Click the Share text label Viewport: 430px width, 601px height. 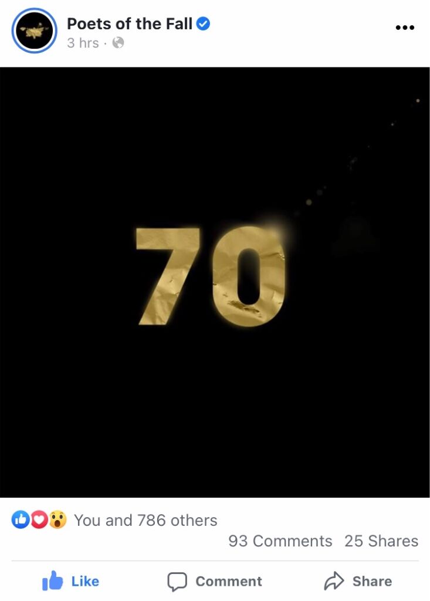pyautogui.click(x=372, y=582)
